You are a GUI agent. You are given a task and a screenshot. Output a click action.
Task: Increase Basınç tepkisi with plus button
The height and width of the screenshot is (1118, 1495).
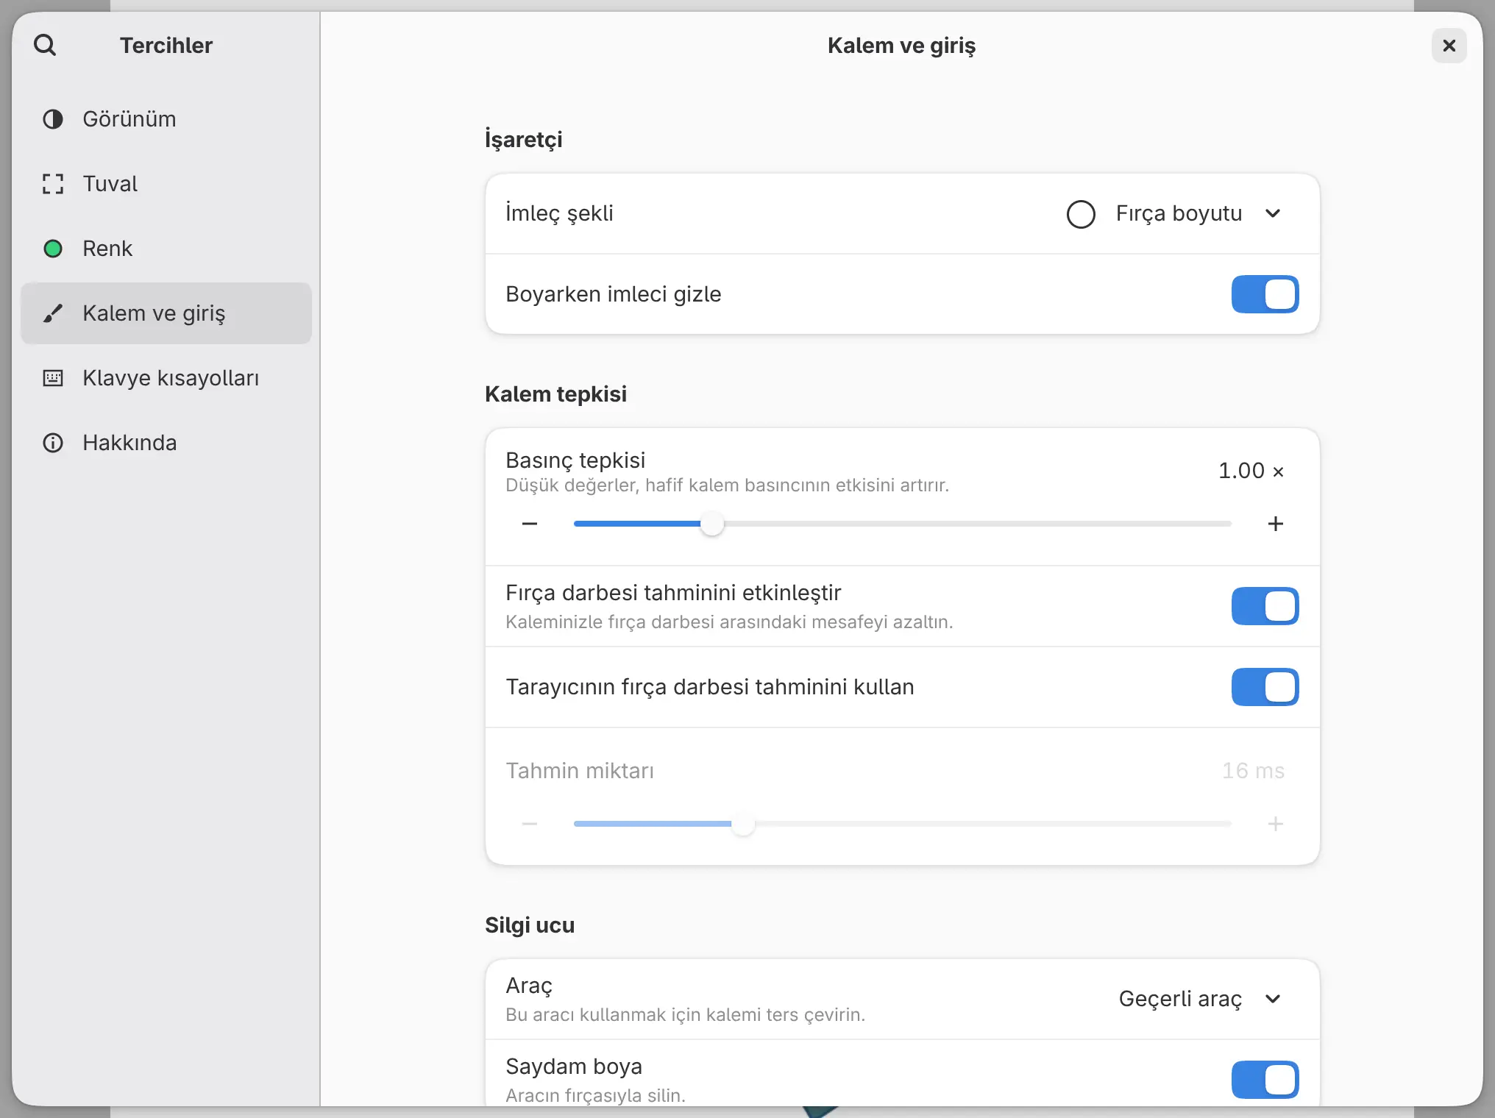coord(1276,524)
